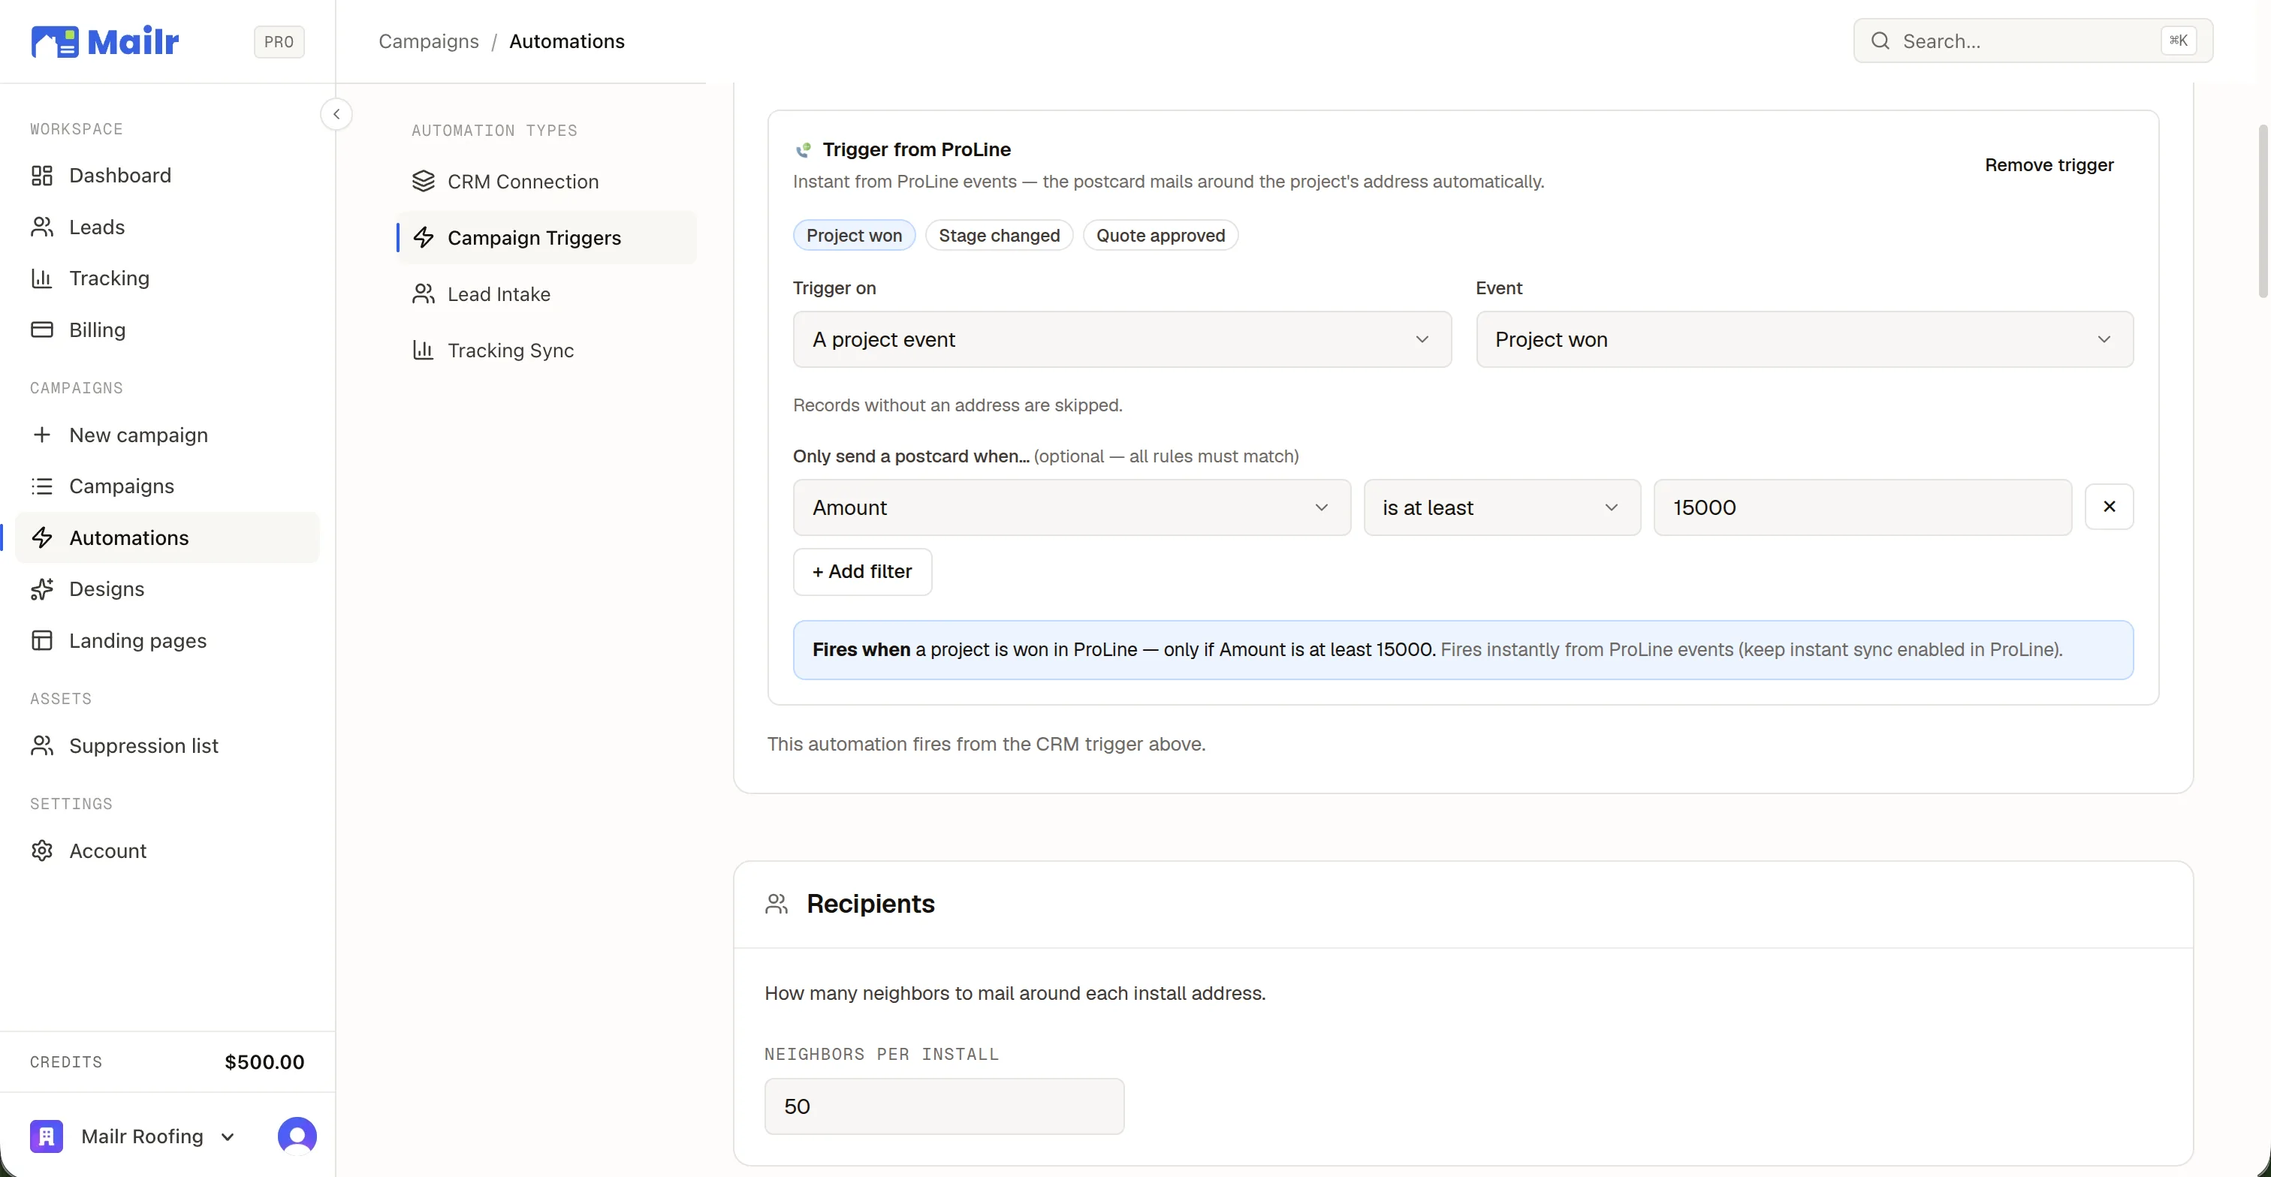Collapse the sidebar with the chevron button

[x=336, y=115]
